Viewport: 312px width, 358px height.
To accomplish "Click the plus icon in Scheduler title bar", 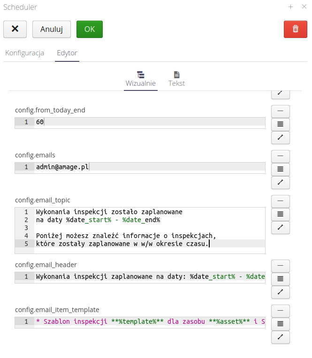I will [x=290, y=7].
